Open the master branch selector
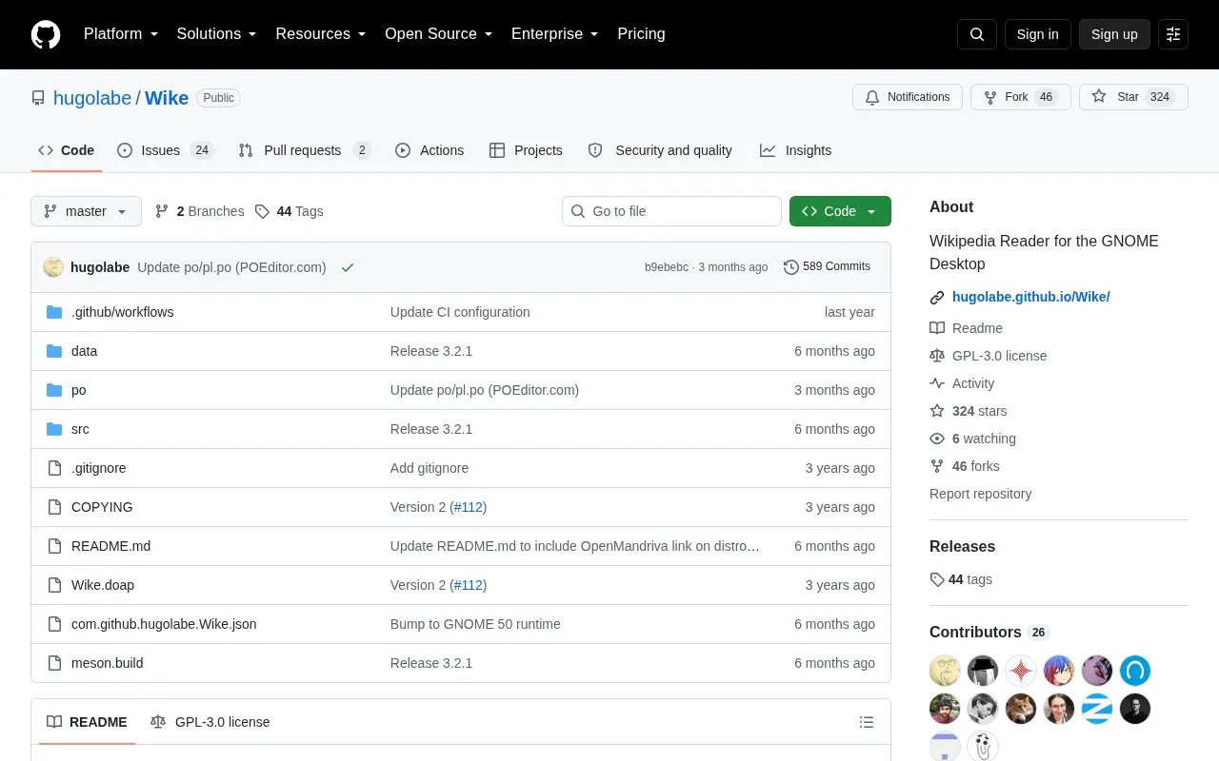The height and width of the screenshot is (761, 1219). click(86, 211)
